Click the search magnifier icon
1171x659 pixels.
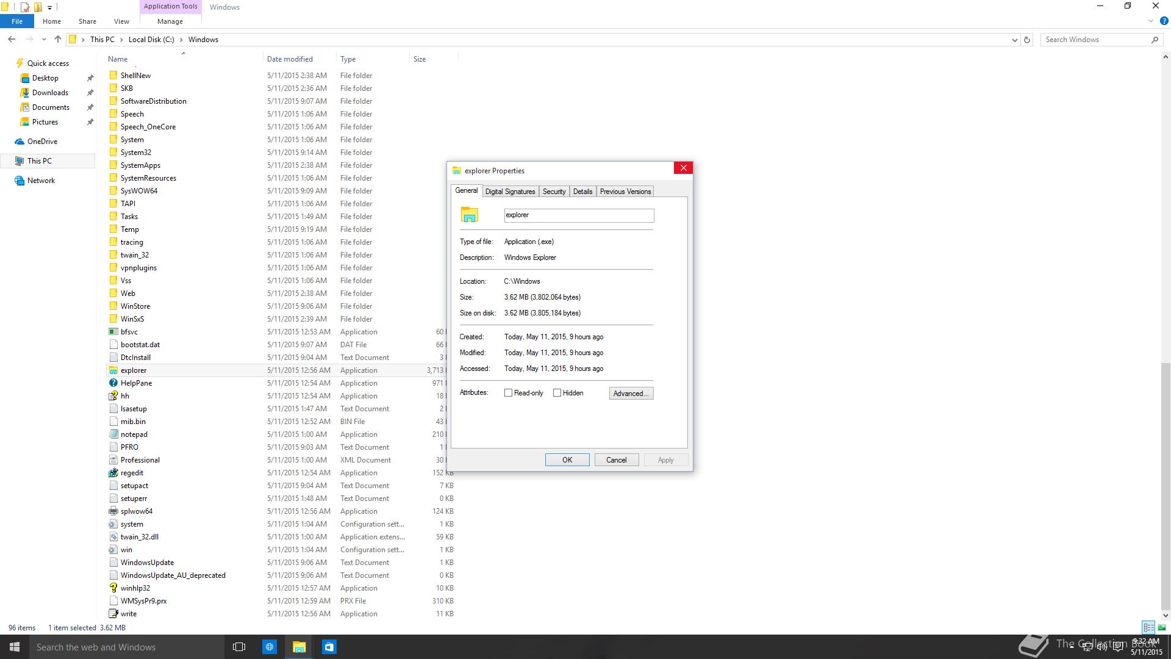pyautogui.click(x=1155, y=40)
